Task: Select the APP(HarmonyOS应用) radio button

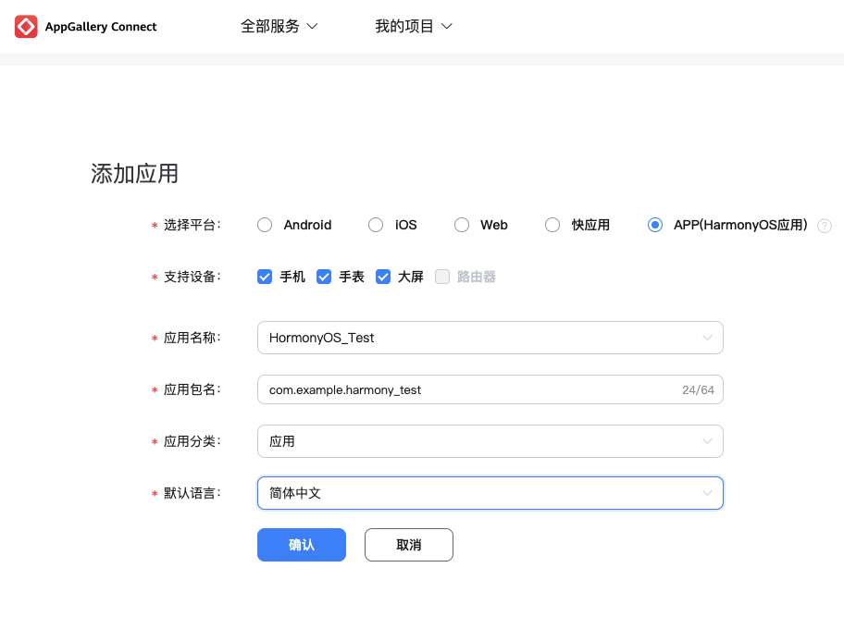Action: click(654, 225)
